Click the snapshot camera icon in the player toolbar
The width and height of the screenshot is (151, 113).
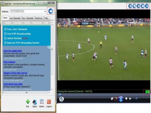click(139, 6)
